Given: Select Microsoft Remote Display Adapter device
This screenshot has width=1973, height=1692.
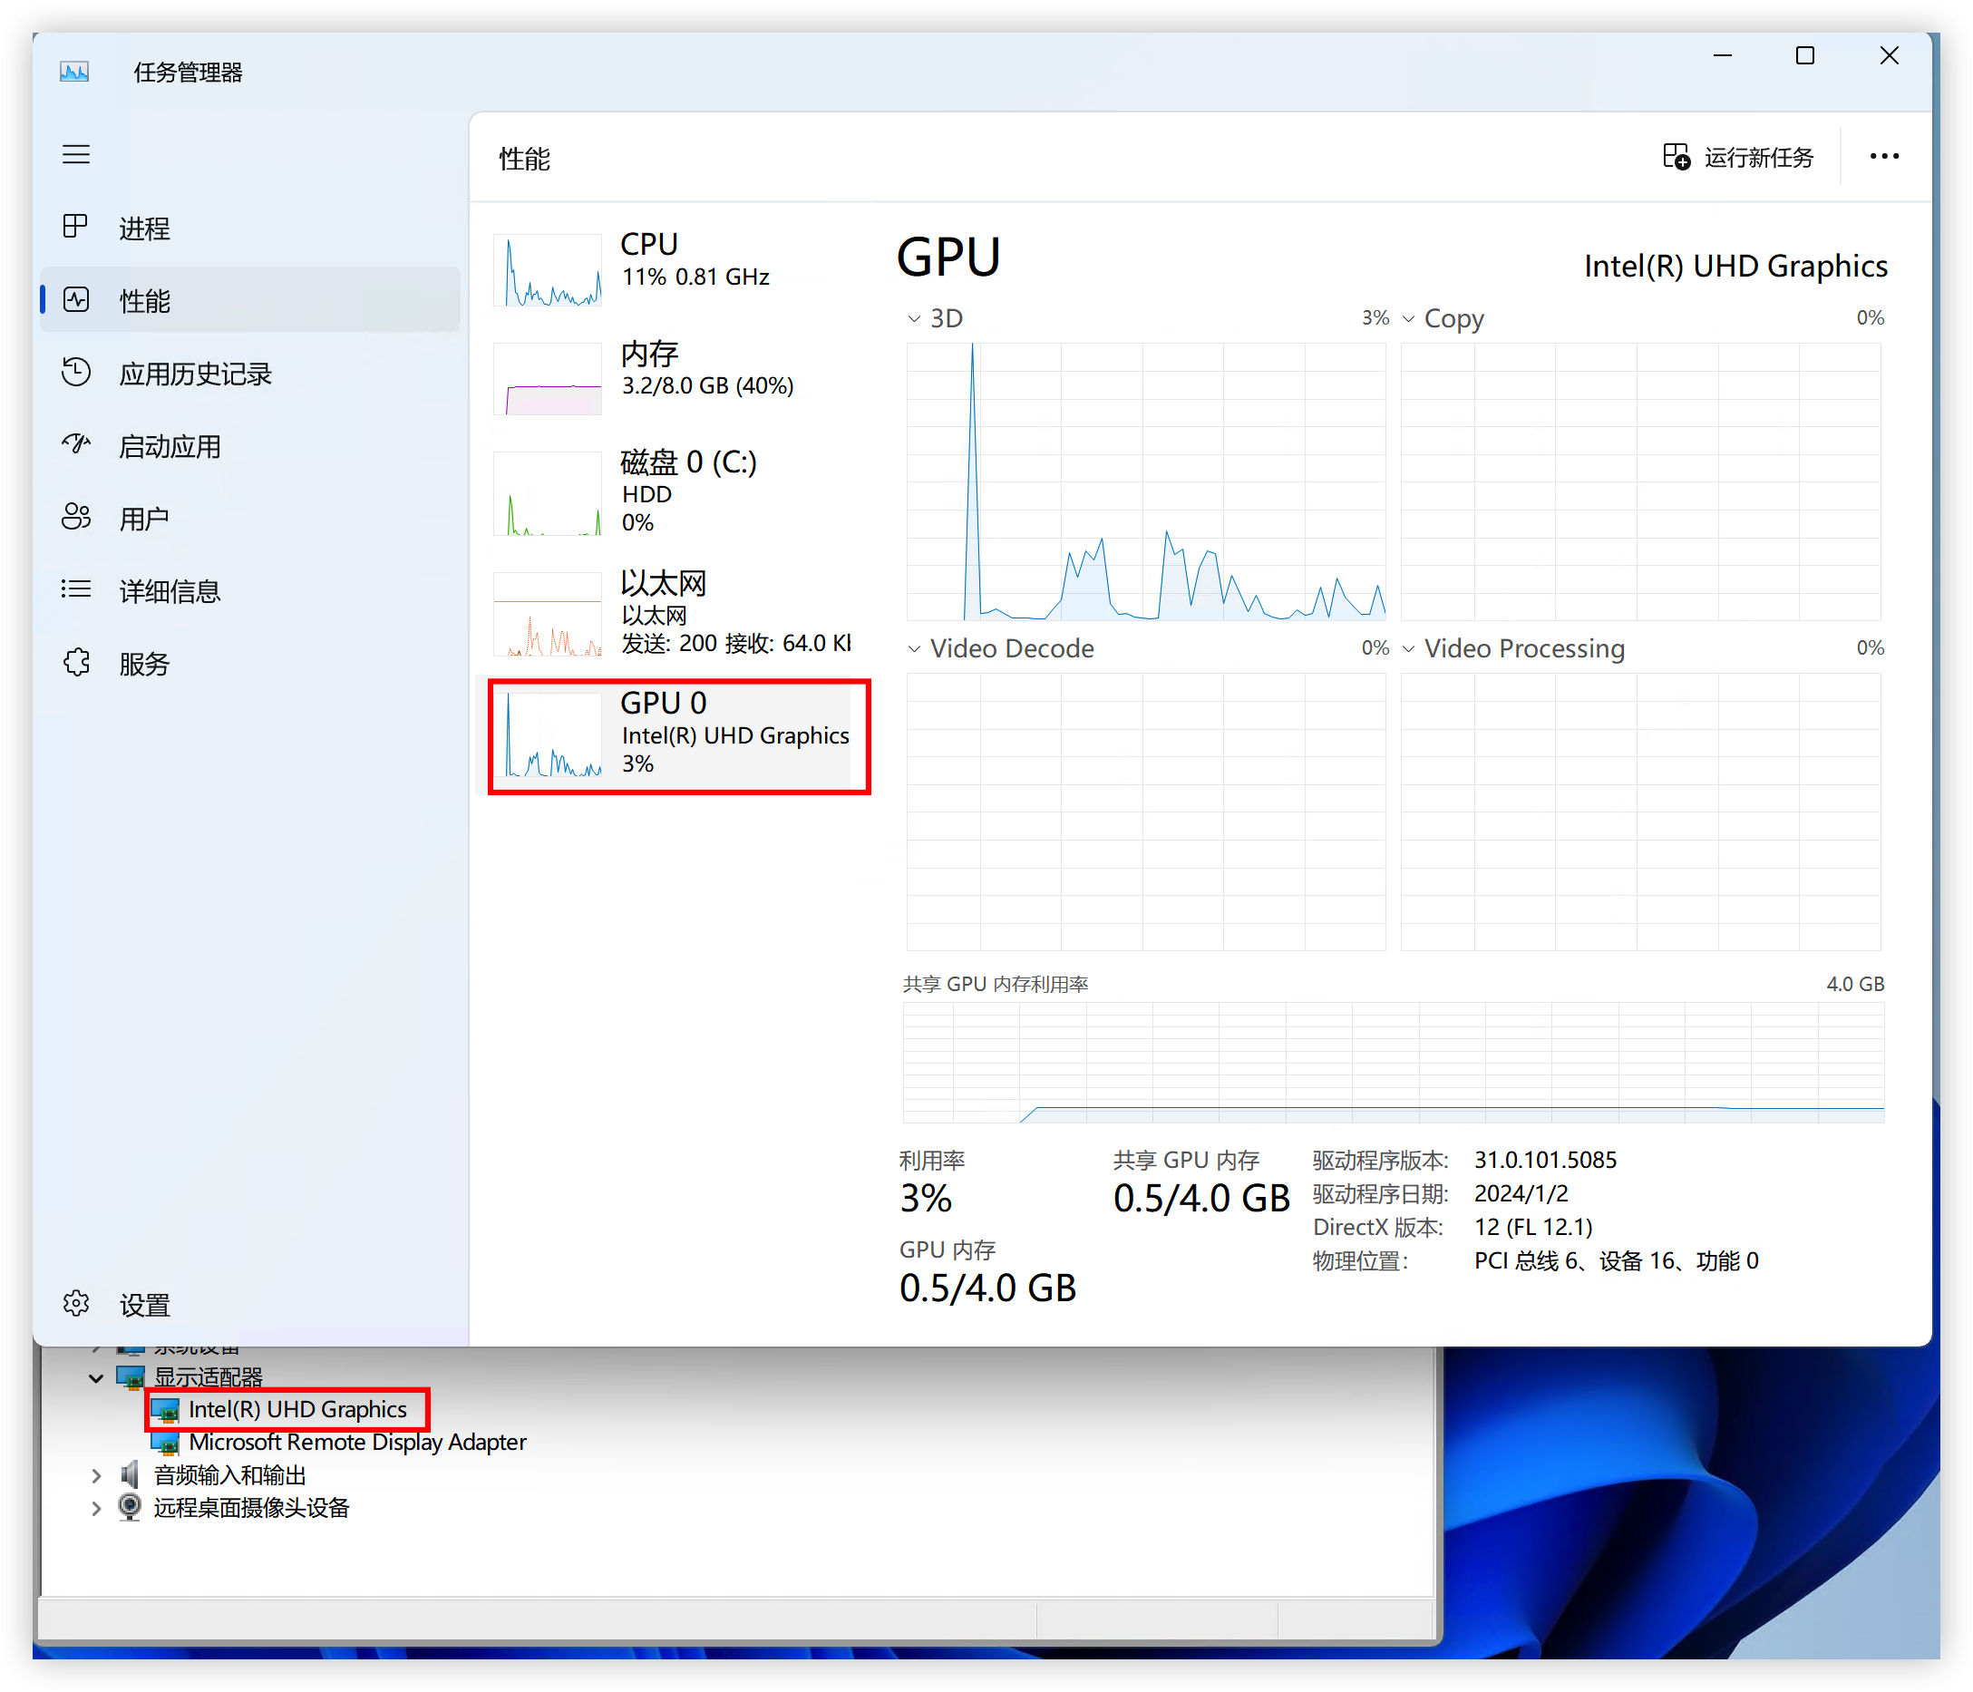Looking at the screenshot, I should 339,1443.
